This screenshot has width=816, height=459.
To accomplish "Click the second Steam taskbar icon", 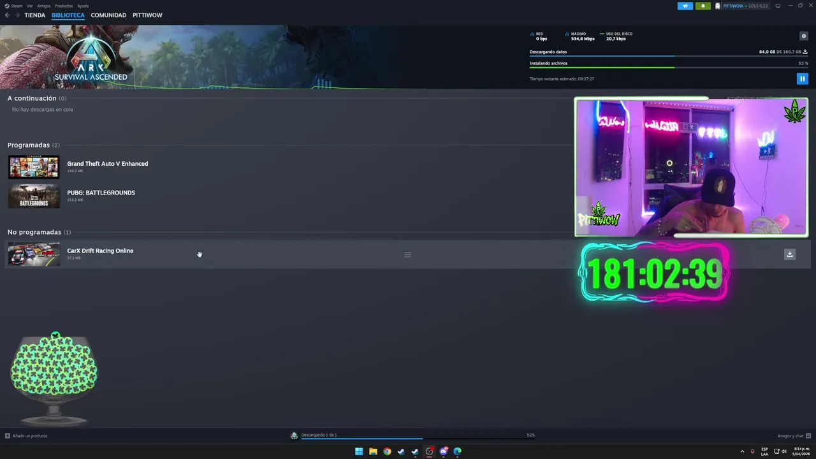I will (x=415, y=451).
